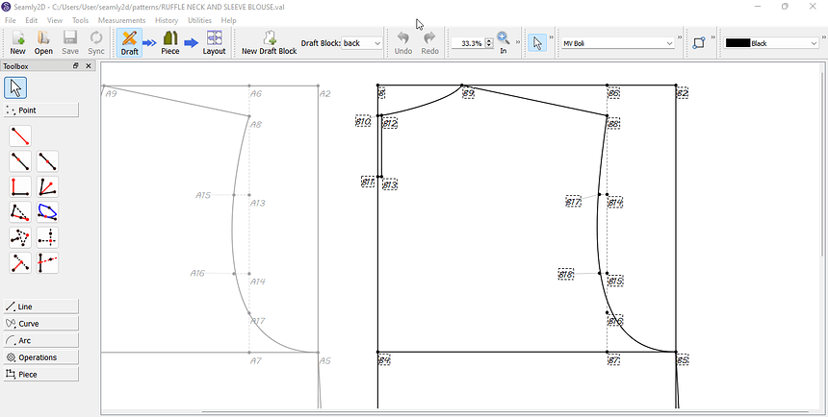Open the Measurements menu
This screenshot has height=417, width=828.
coord(121,20)
